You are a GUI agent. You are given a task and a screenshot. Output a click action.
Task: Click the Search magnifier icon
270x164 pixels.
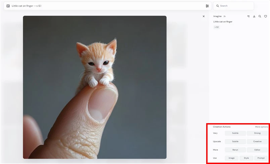[x=218, y=6]
